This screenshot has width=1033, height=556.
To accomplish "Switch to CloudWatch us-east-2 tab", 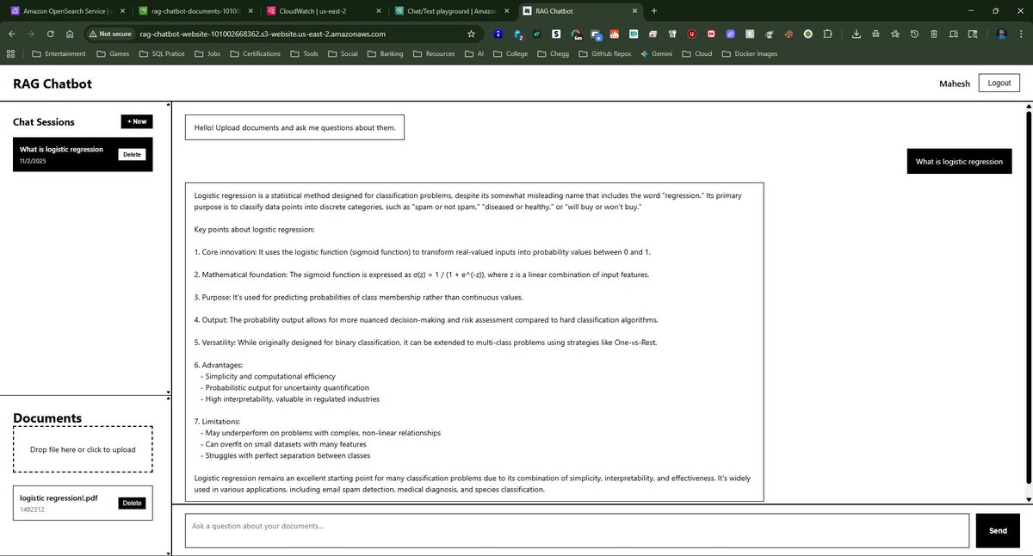I will click(323, 11).
